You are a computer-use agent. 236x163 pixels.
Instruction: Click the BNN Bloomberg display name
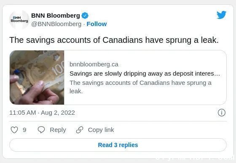click(x=56, y=16)
